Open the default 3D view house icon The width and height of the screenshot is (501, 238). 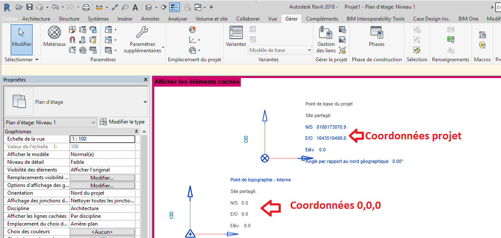coord(148,7)
